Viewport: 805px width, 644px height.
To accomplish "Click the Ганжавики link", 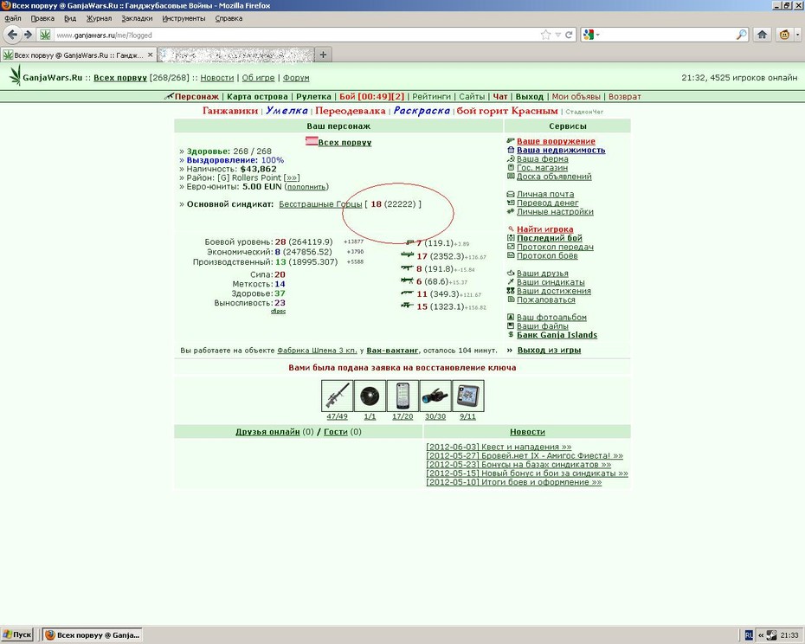I will click(230, 111).
